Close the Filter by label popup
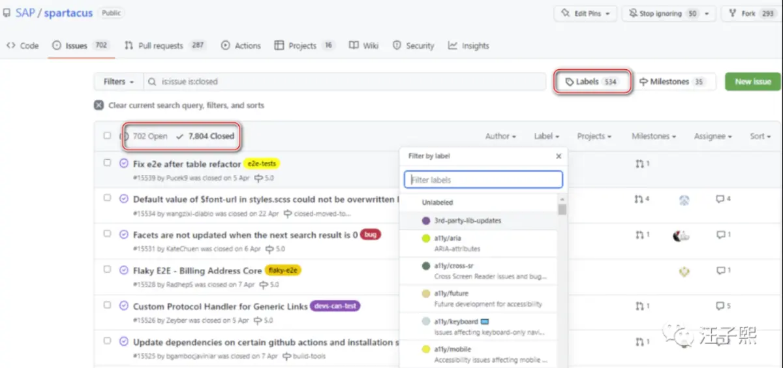The height and width of the screenshot is (368, 783). pyautogui.click(x=559, y=156)
